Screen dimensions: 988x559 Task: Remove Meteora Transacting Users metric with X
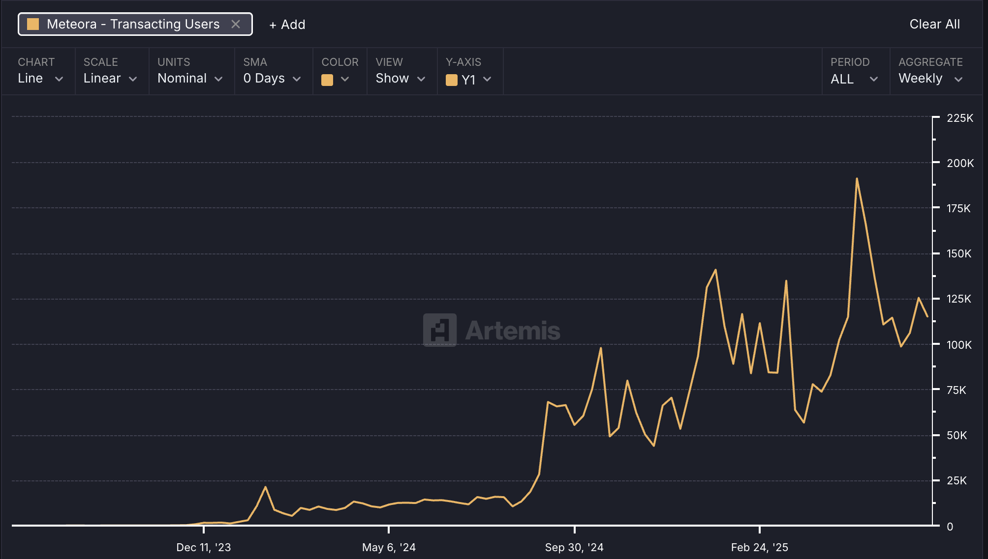(x=236, y=24)
